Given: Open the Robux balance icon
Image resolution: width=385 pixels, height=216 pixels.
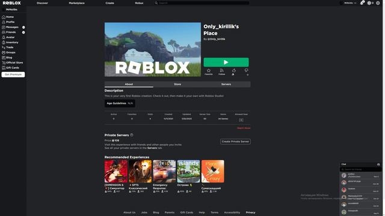Looking at the screenshot, I should coord(369,3).
